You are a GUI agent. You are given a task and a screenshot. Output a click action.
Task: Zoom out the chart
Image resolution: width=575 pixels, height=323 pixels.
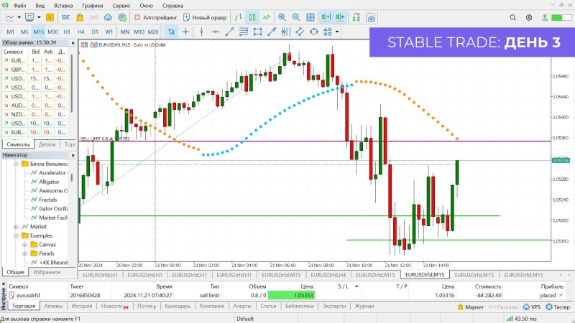[296, 17]
